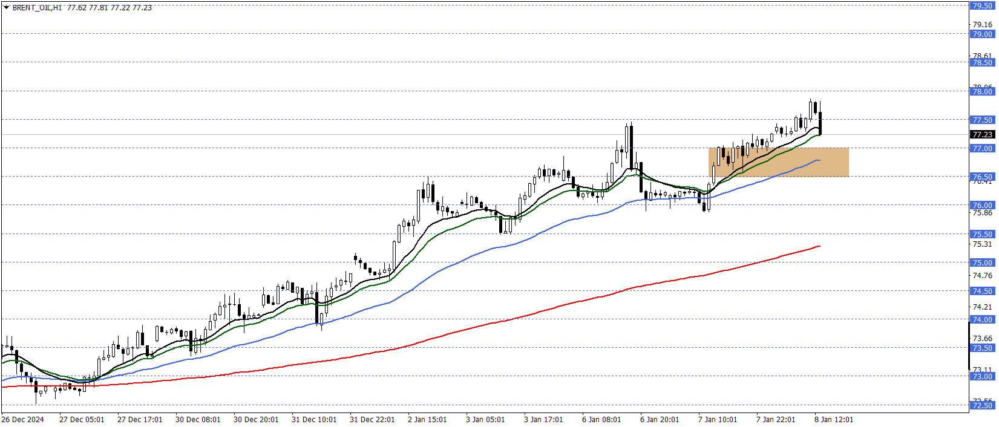Click the 31 Dec 10:01 time label
This screenshot has height=427, width=999.
[314, 420]
